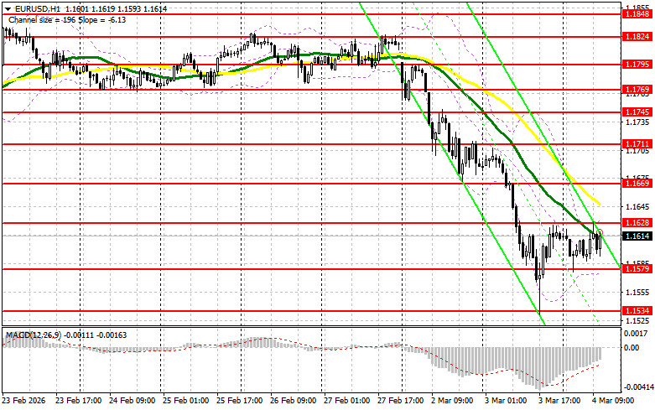The image size is (655, 410).
Task: Click the 1.1745 red price level label
Action: click(637, 112)
